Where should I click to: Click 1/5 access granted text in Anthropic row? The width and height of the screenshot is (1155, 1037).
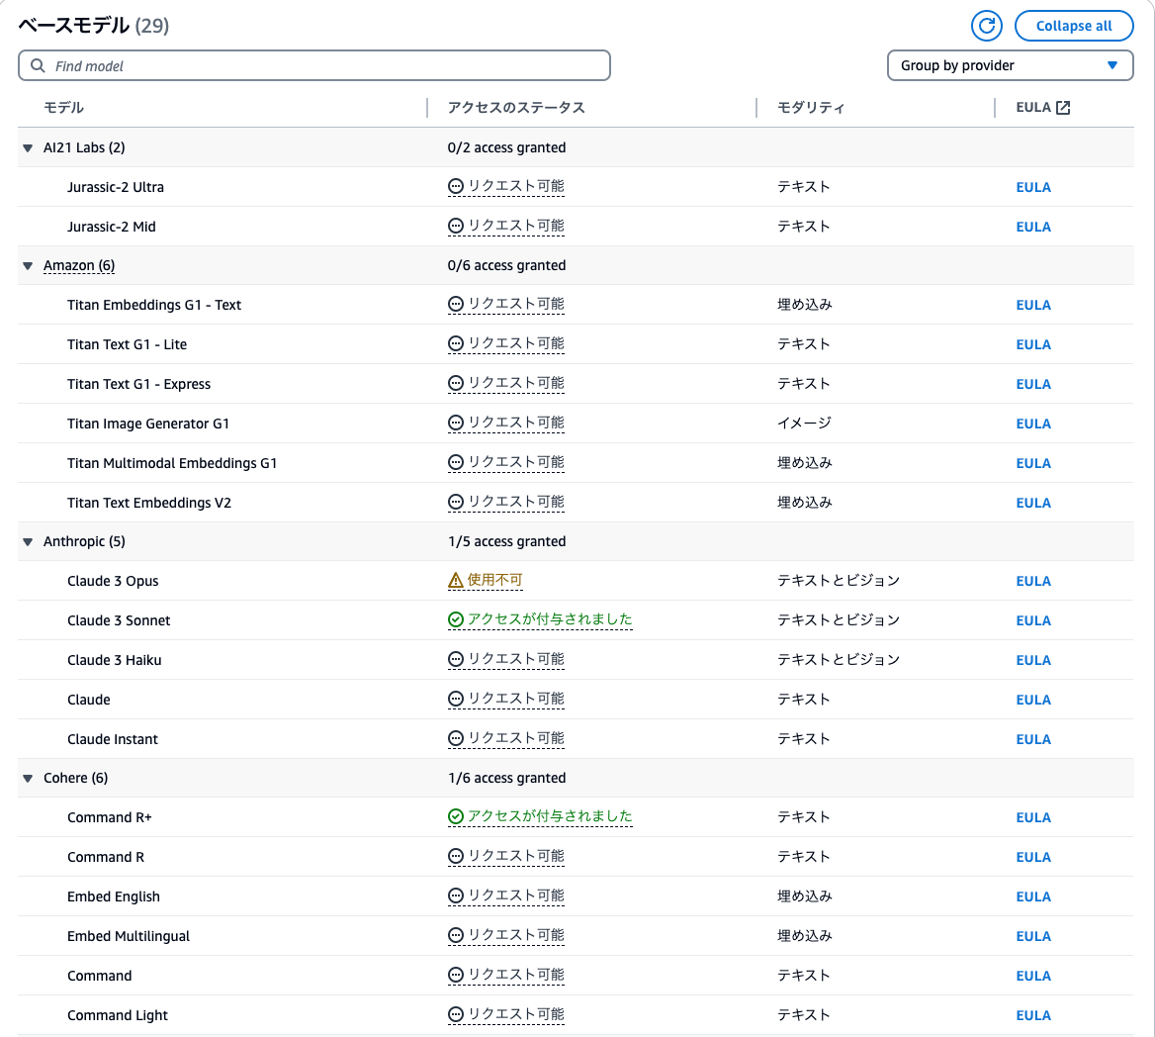(506, 541)
